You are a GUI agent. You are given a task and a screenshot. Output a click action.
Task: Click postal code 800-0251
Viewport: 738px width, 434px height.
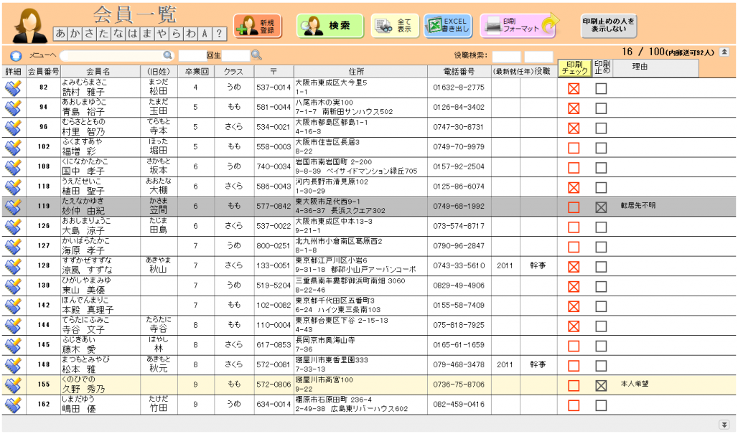pyautogui.click(x=274, y=245)
